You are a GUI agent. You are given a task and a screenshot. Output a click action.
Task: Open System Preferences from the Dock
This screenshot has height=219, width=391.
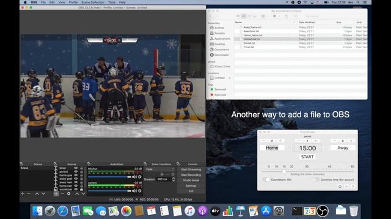click(279, 211)
